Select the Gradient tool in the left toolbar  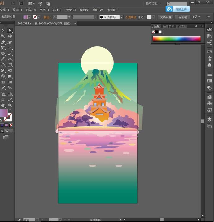(x=10, y=82)
